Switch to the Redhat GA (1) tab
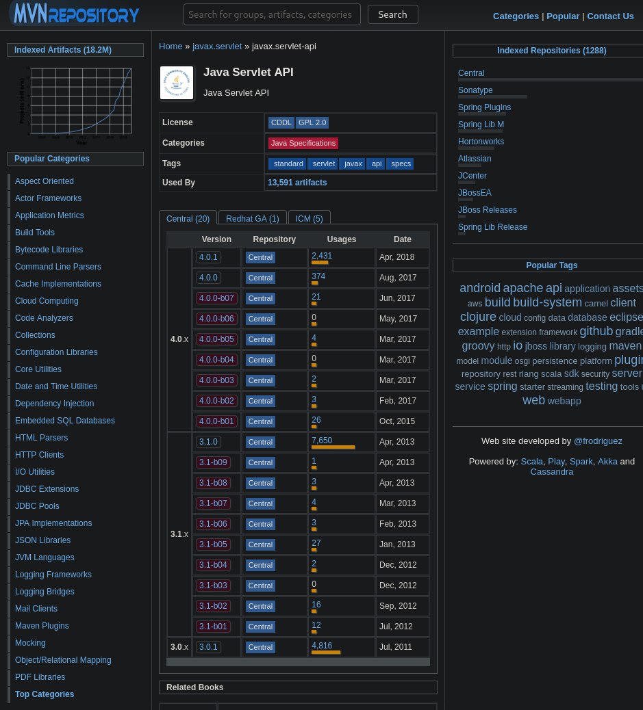This screenshot has height=710, width=643. click(253, 219)
